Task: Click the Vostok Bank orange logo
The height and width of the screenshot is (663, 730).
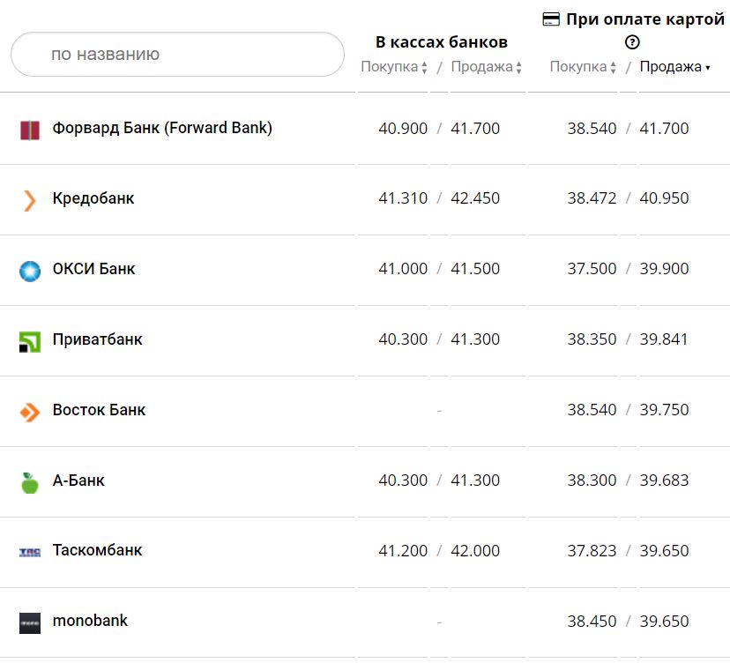Action: (x=30, y=412)
